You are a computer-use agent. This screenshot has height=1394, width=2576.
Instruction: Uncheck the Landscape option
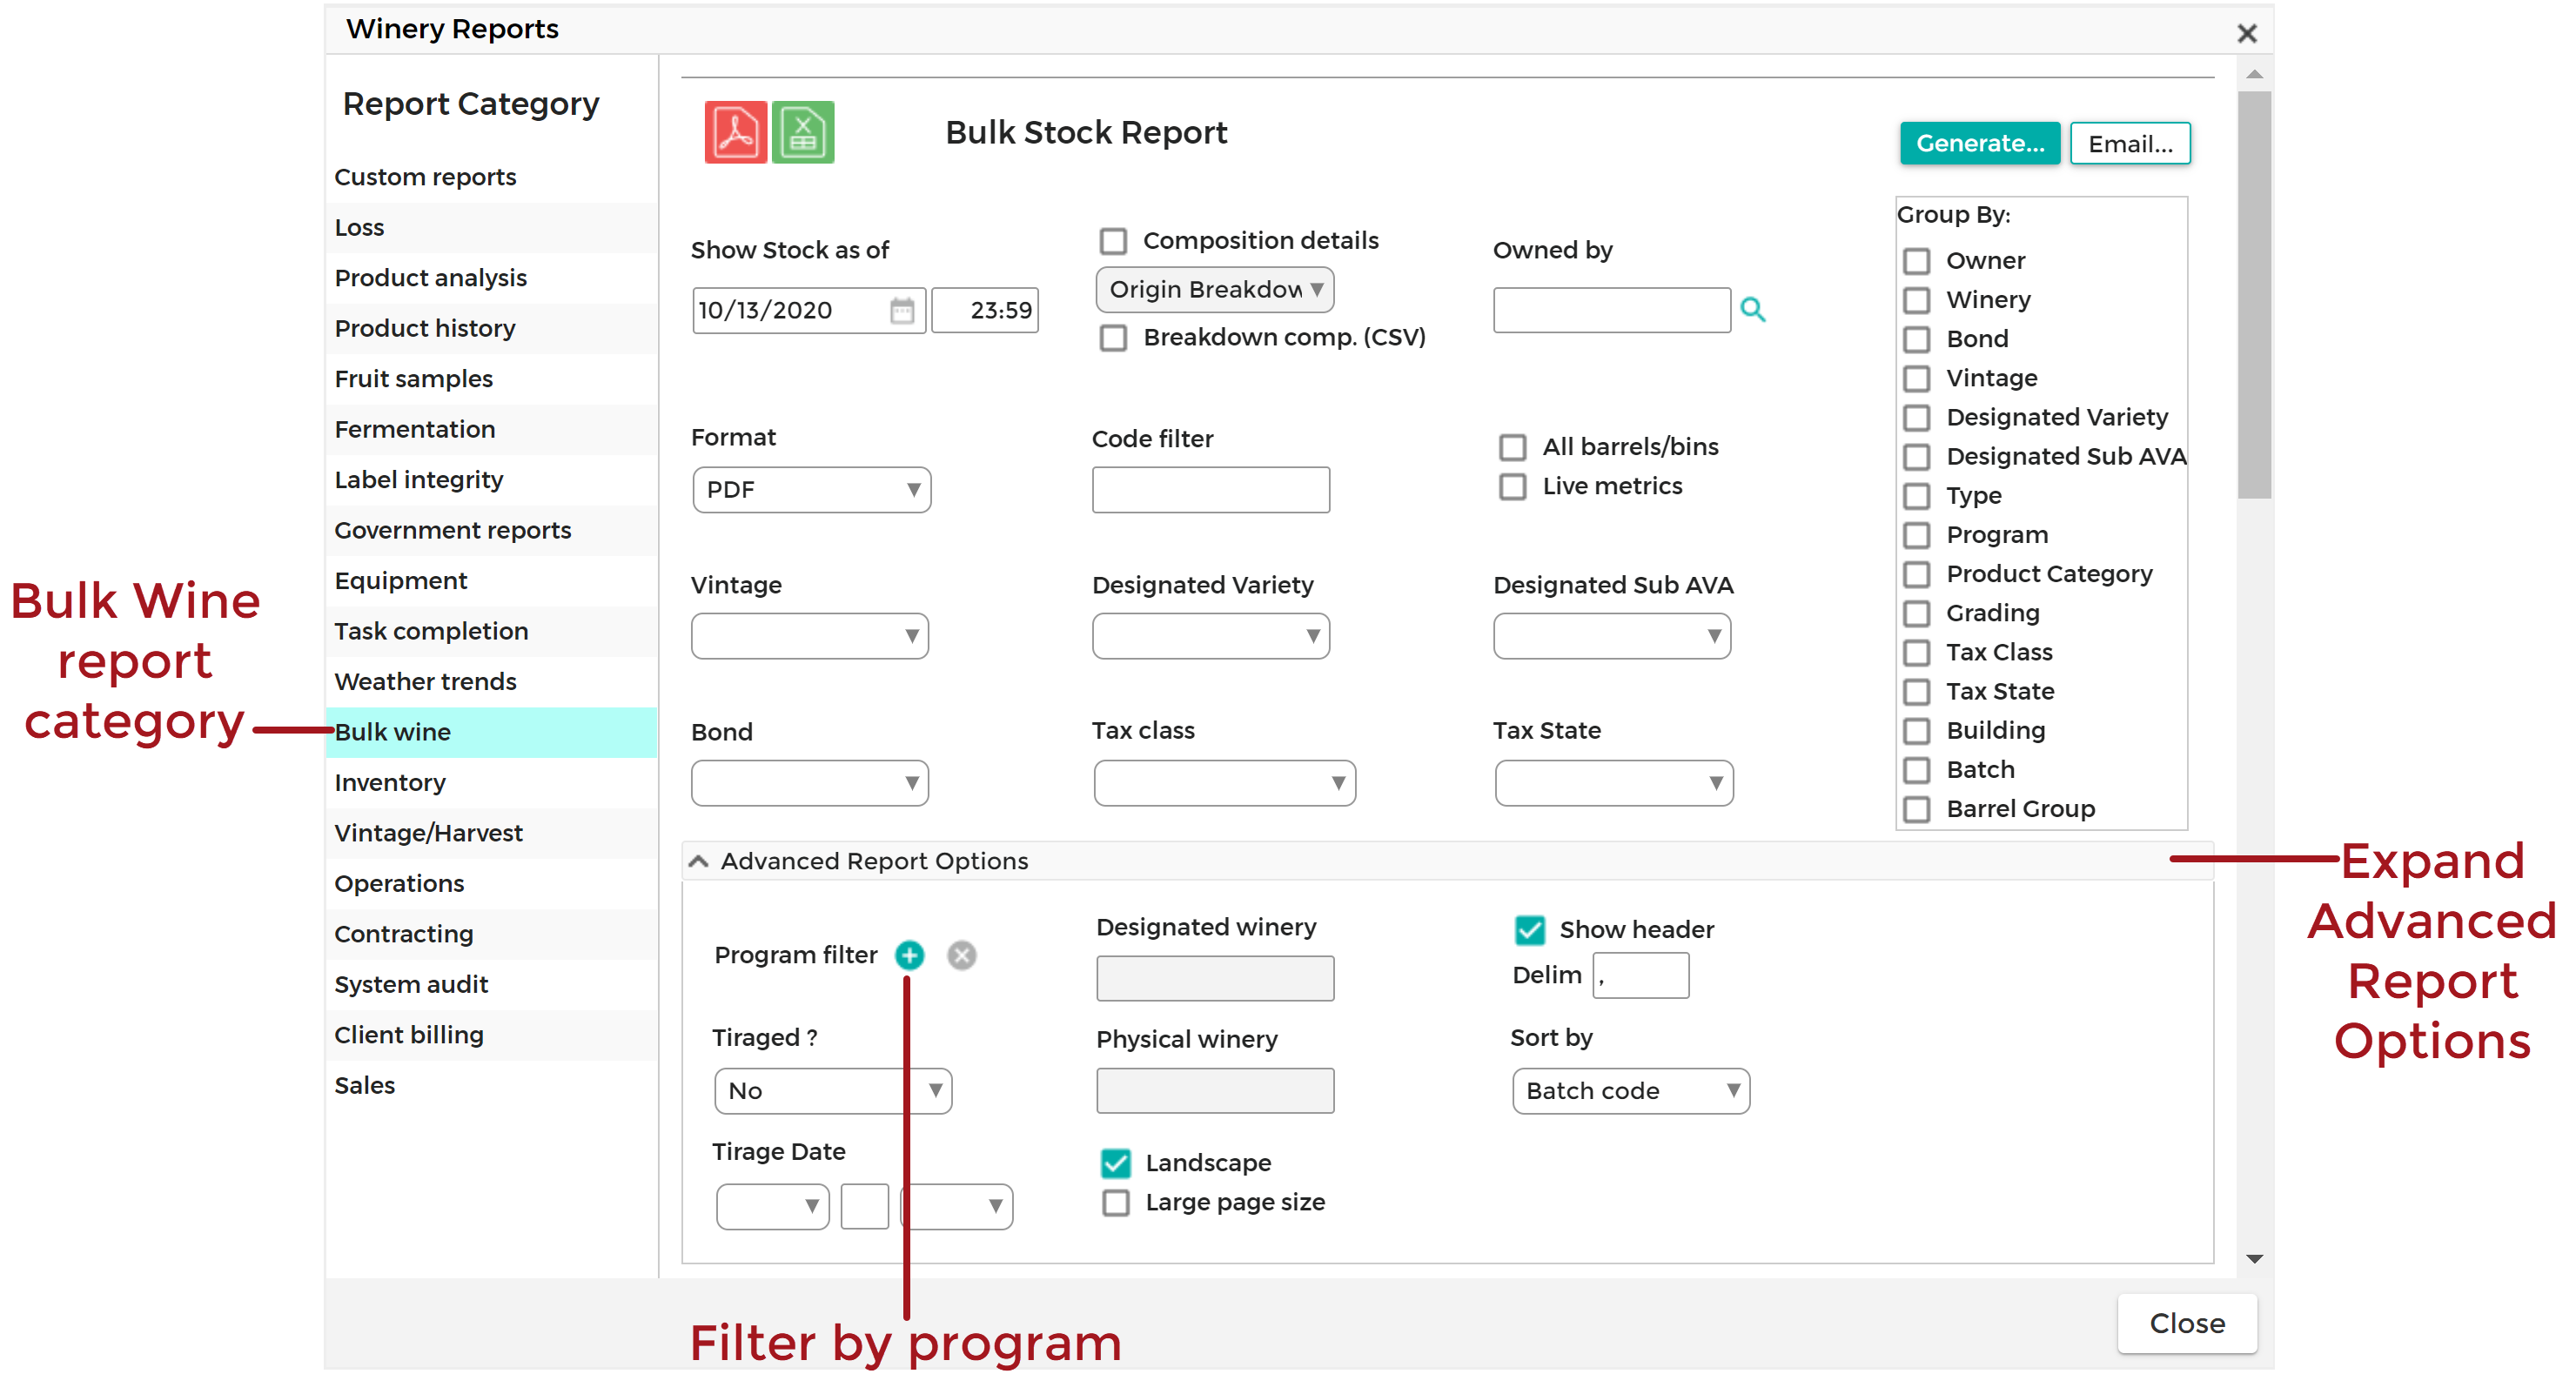(x=1115, y=1163)
